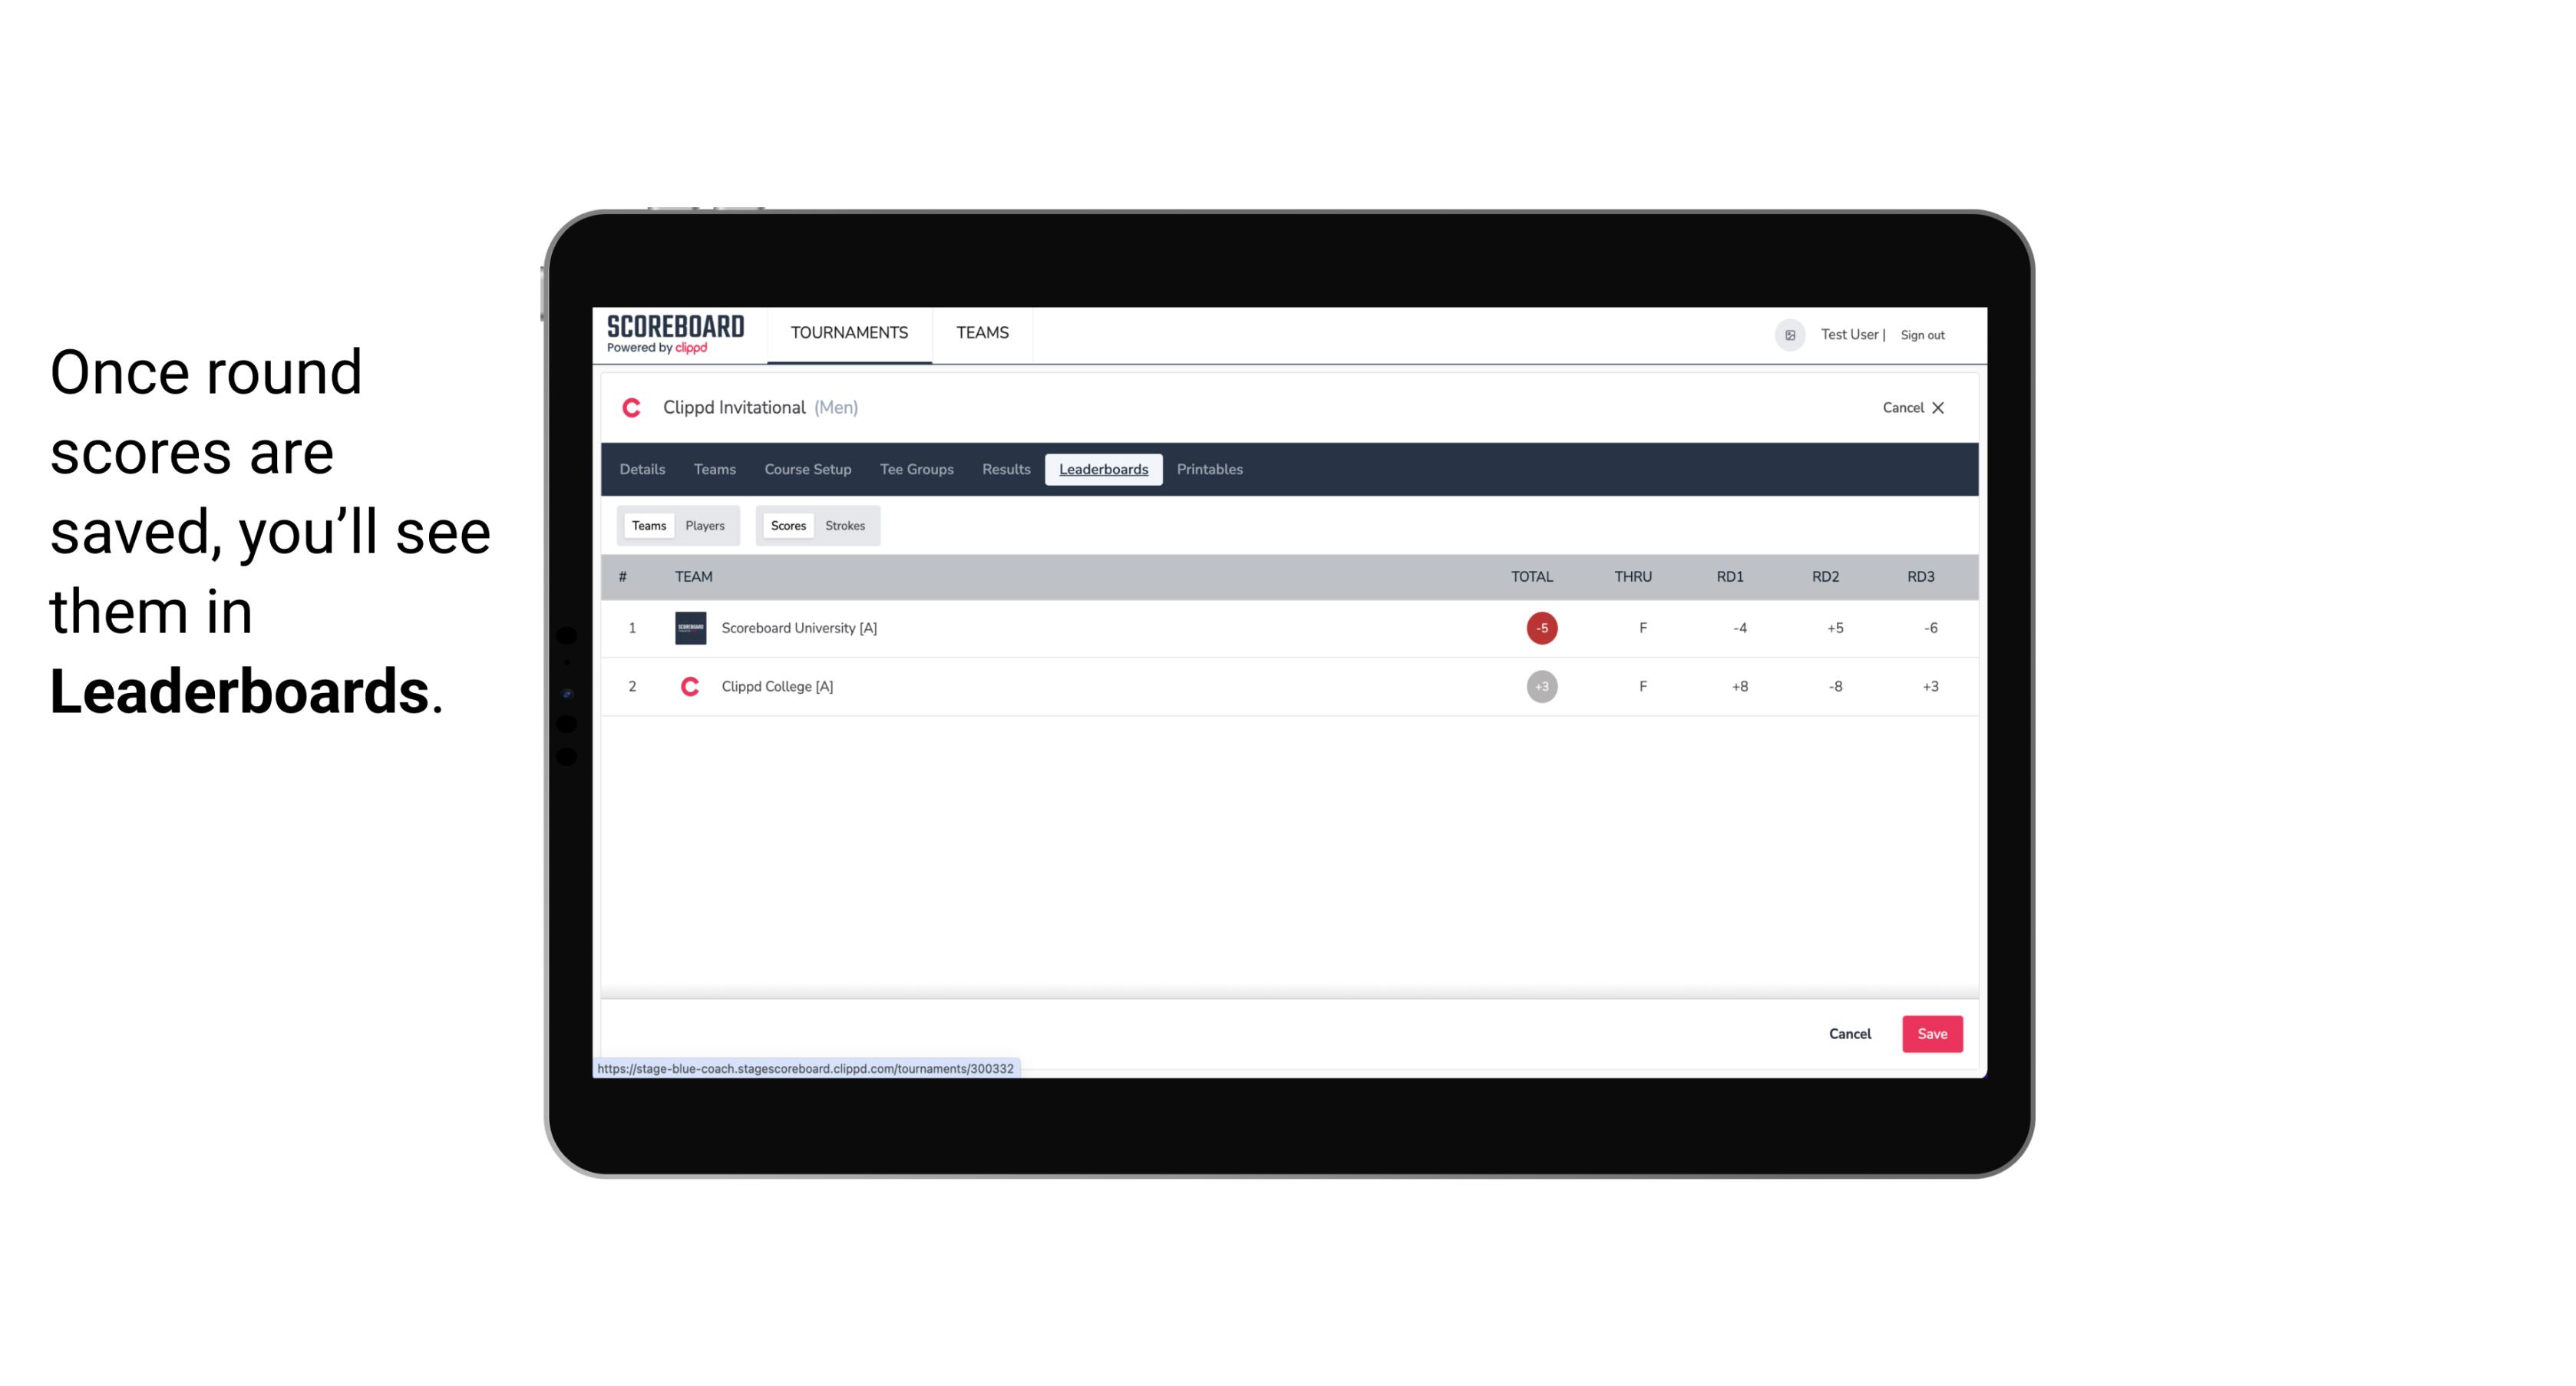The height and width of the screenshot is (1386, 2576).
Task: Click the TEAMS navigation item
Action: (982, 333)
